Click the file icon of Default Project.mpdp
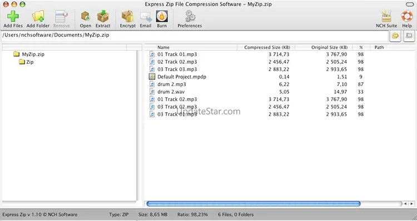Screen dimensions: 417x221 tap(152, 77)
